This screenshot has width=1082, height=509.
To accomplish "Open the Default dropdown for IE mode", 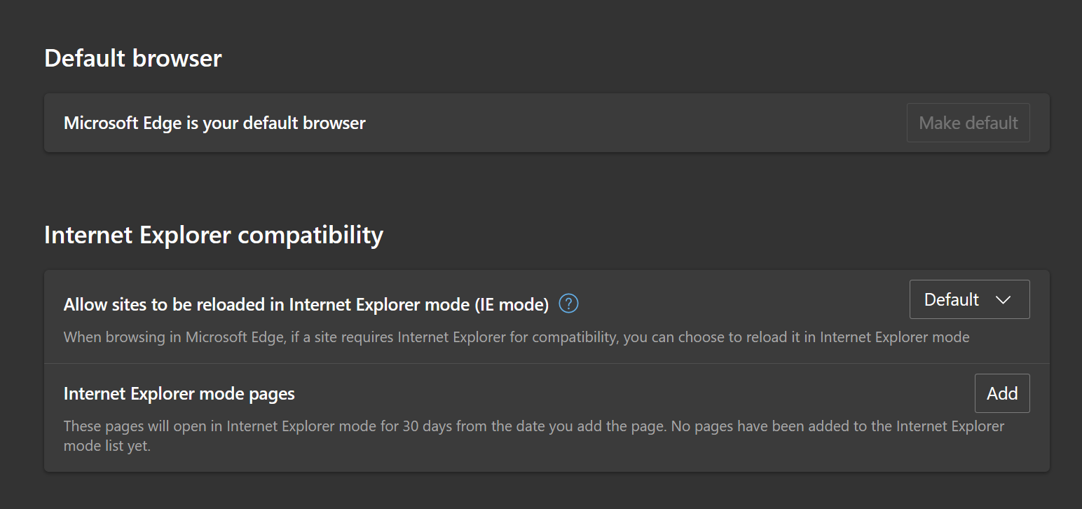I will tap(969, 299).
